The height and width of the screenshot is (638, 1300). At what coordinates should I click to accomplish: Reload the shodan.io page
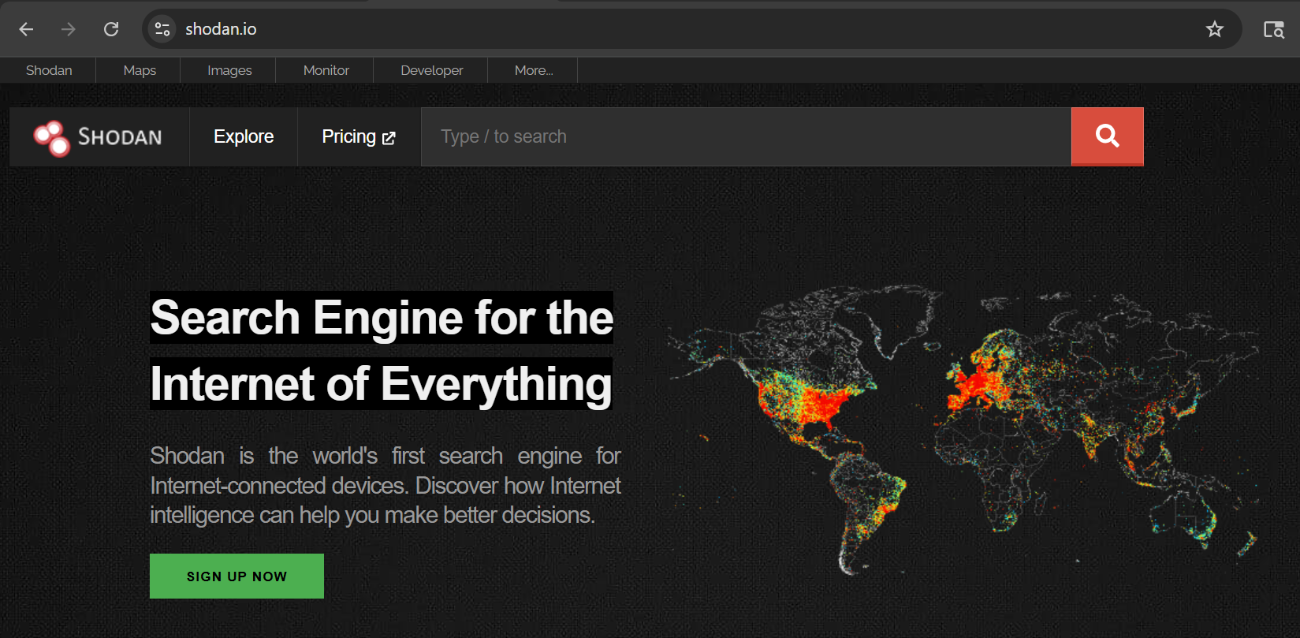pos(111,29)
